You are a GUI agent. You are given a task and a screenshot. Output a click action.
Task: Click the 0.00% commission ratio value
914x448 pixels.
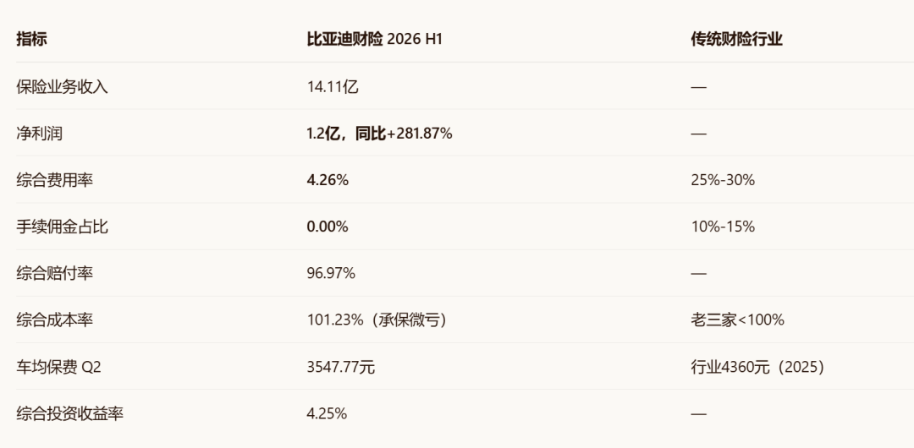pyautogui.click(x=328, y=227)
